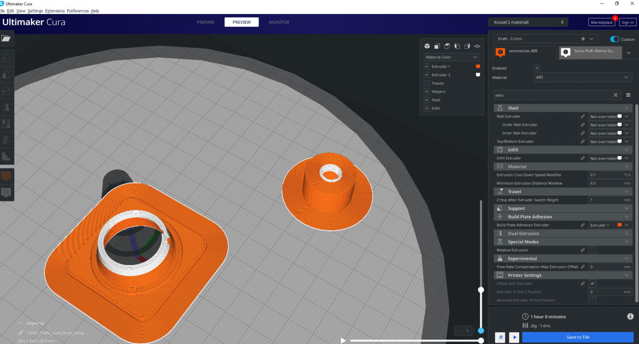The width and height of the screenshot is (639, 344).
Task: Open the File menu
Action: point(2,11)
